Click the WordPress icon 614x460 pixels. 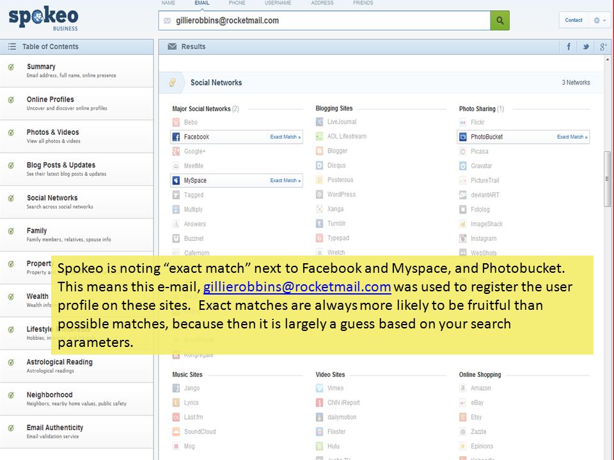[320, 194]
